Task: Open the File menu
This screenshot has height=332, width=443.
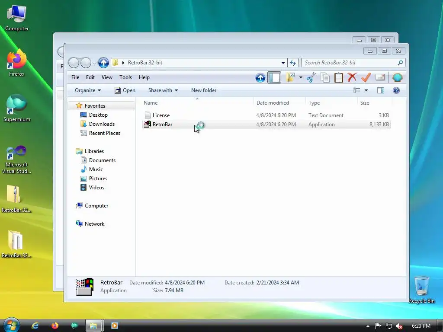Action: pyautogui.click(x=75, y=77)
